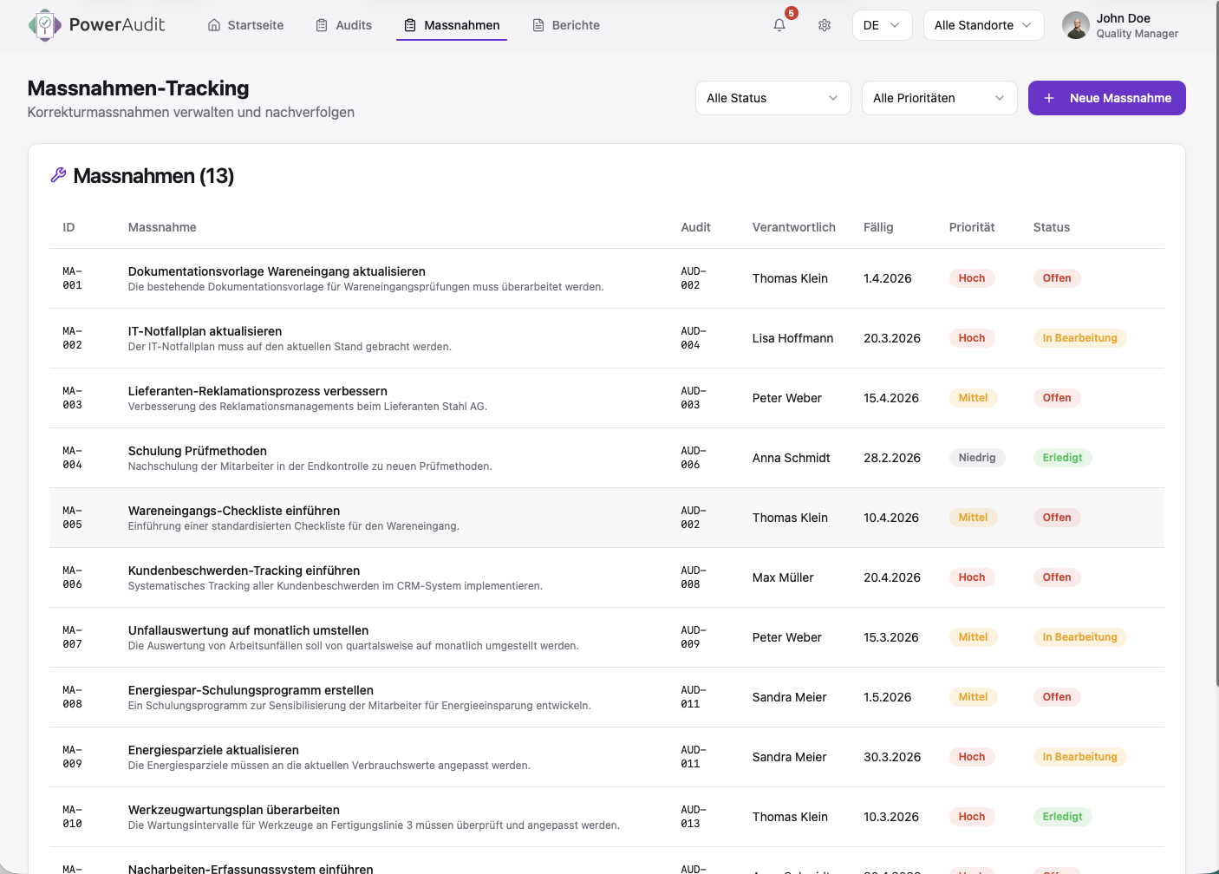Open the Schulung Prüfmethoden entry
This screenshot has width=1219, height=874.
197,451
